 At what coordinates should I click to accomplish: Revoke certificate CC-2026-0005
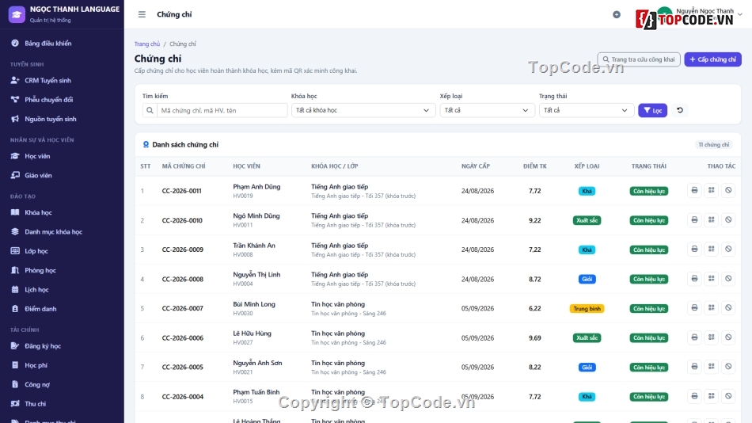[x=728, y=367]
